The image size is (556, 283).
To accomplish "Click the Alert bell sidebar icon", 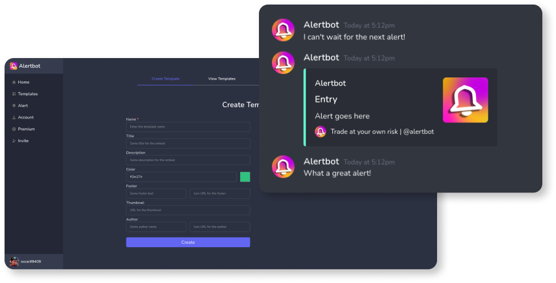I will point(14,106).
